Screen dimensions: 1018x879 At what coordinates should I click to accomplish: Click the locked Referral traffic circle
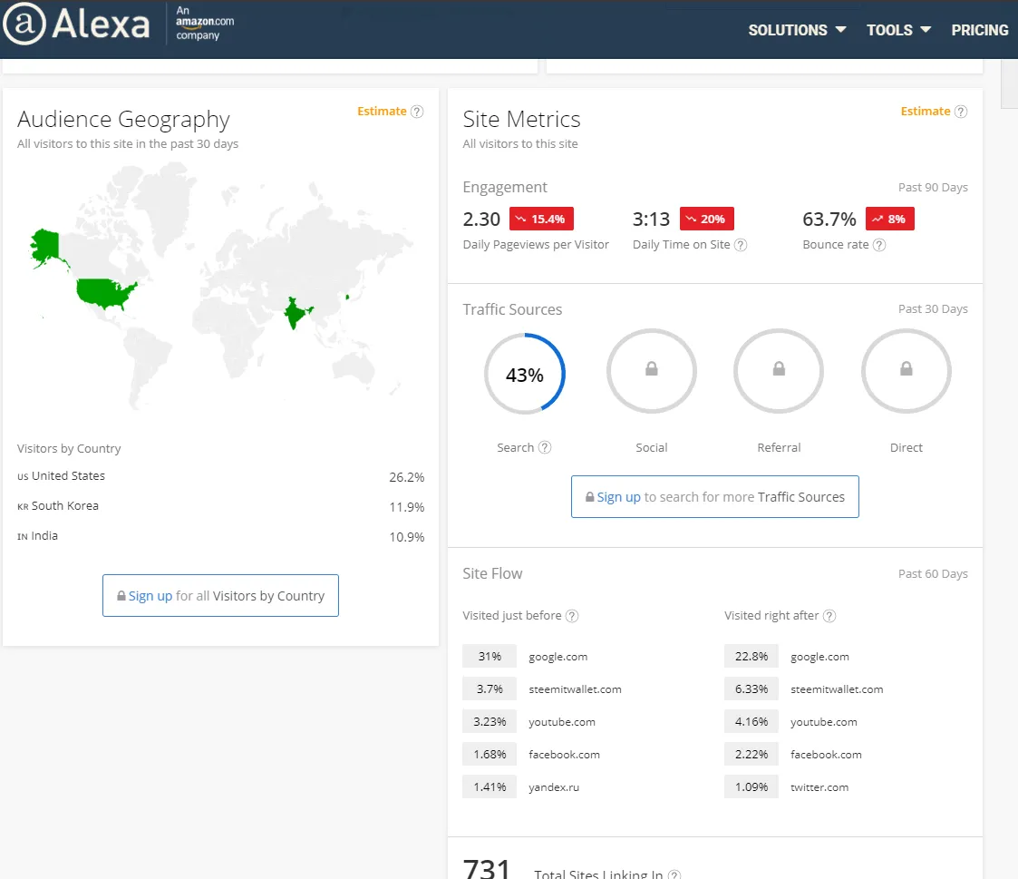coord(779,371)
